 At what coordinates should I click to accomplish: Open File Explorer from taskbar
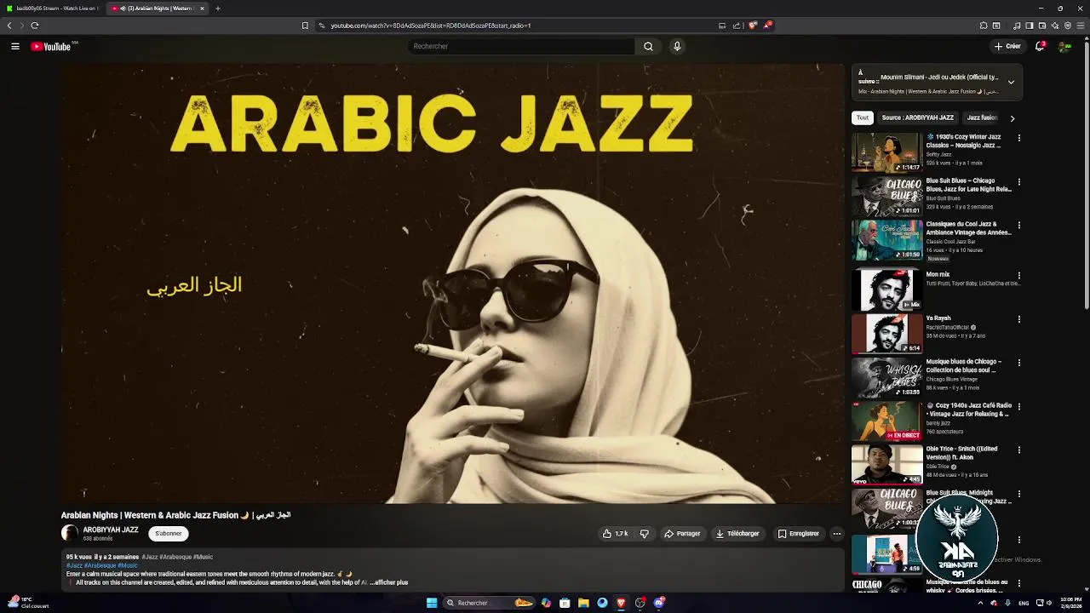pos(583,603)
